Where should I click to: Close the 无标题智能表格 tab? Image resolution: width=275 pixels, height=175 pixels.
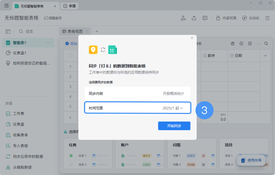tap(55, 6)
